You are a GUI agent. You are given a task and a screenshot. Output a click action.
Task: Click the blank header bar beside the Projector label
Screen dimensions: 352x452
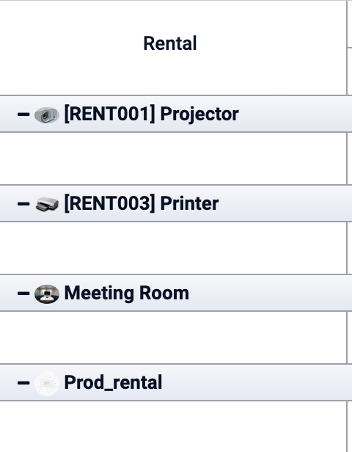(x=296, y=114)
